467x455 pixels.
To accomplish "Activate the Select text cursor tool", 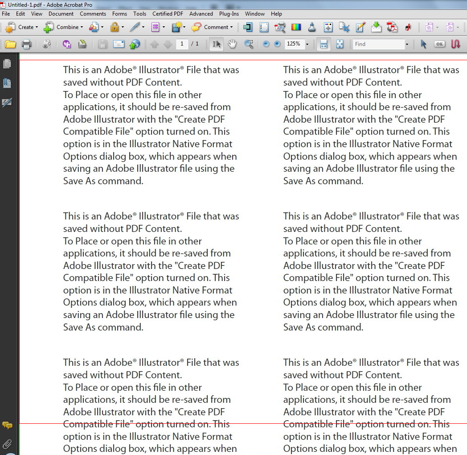I will point(217,45).
